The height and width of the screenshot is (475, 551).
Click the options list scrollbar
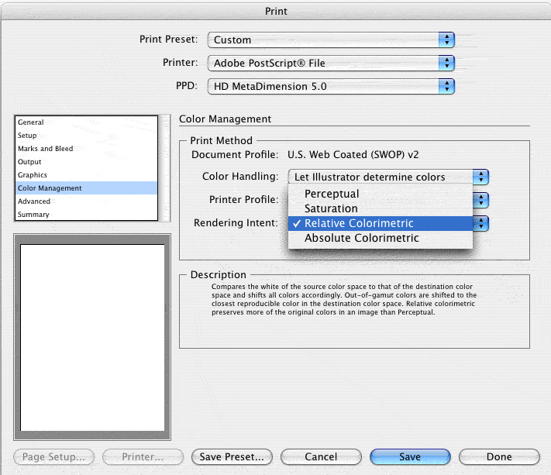pyautogui.click(x=164, y=168)
